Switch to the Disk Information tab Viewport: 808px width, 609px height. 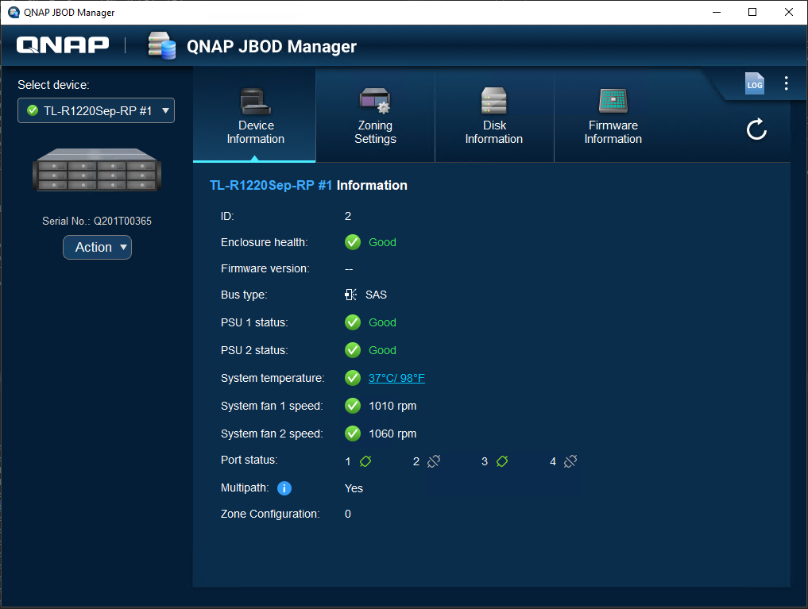click(x=493, y=117)
